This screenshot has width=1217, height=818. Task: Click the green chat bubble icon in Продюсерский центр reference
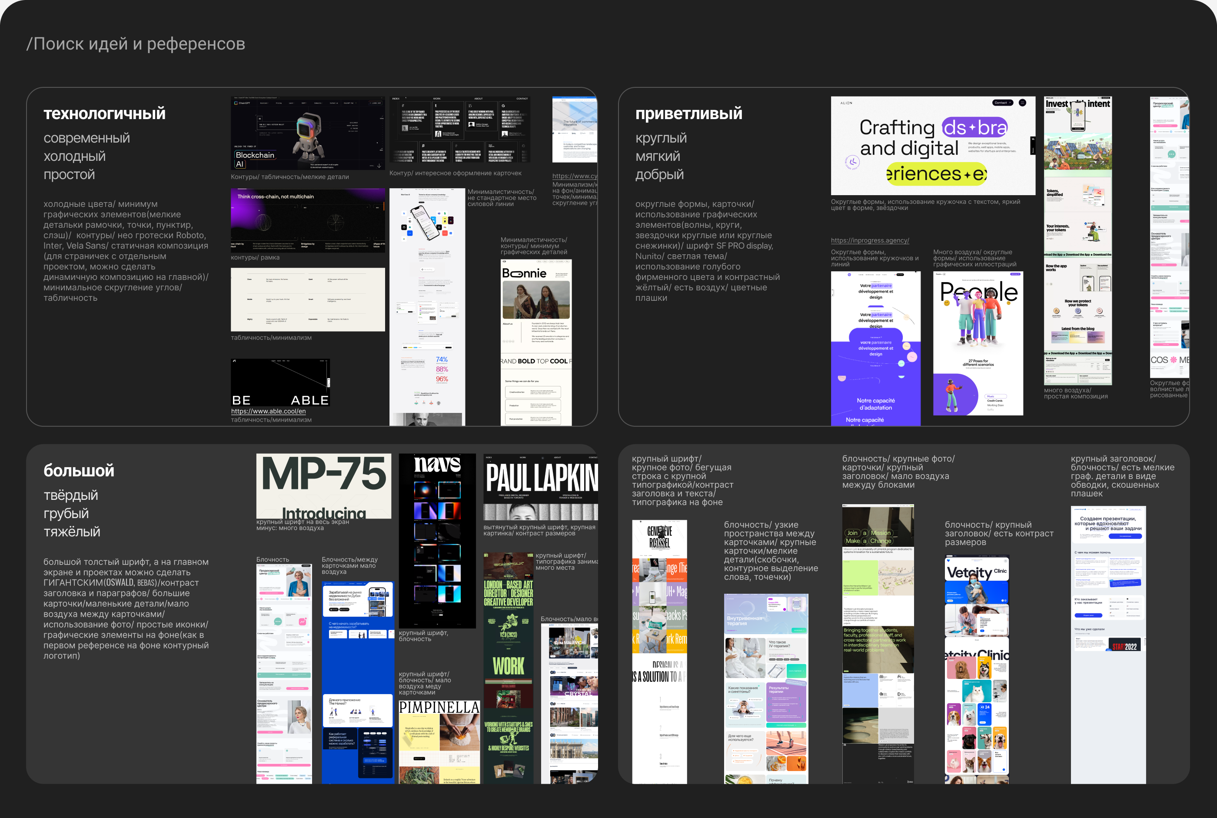point(278,622)
